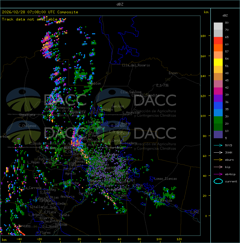Click the 180 km vertical axis tick label
This screenshot has width=240, height=243.
(x=203, y=36)
